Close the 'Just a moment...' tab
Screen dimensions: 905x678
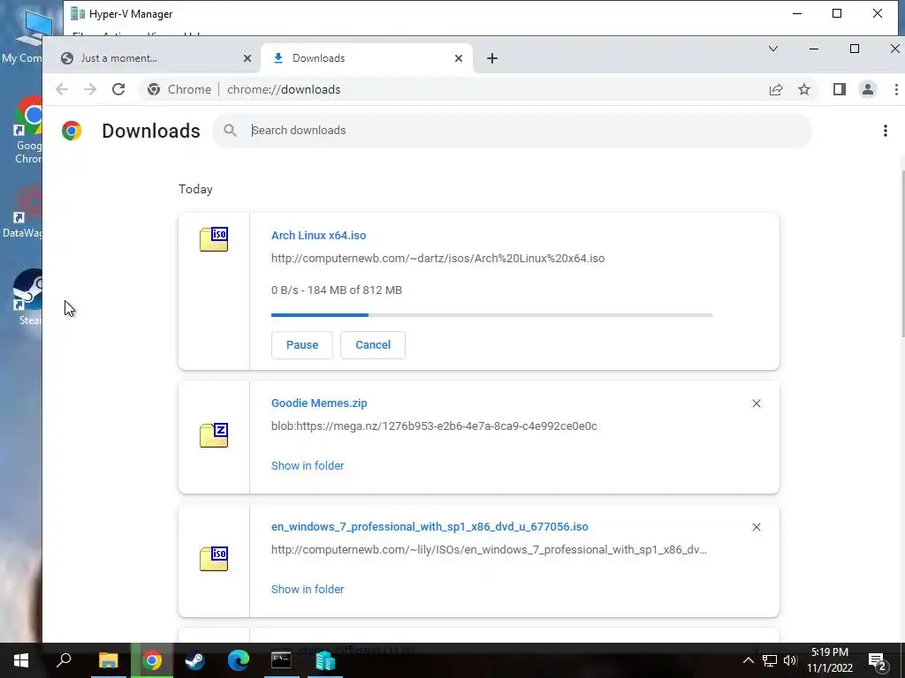pos(247,58)
